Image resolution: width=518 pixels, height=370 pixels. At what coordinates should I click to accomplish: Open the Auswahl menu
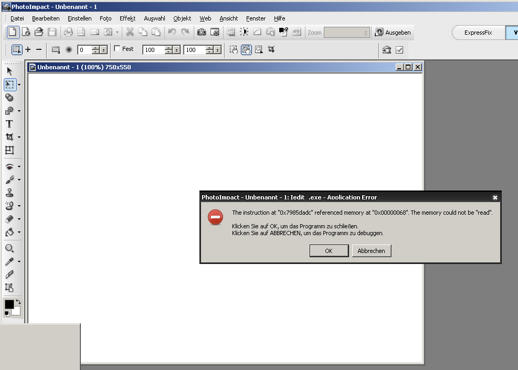pos(154,18)
